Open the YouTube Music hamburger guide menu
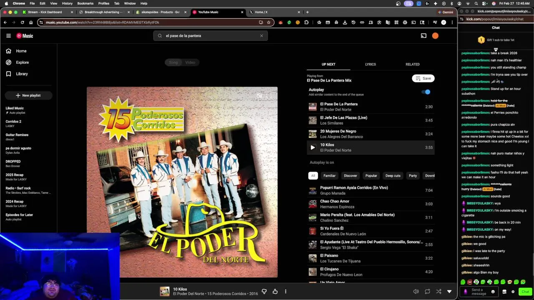This screenshot has height=300, width=534. (8, 36)
